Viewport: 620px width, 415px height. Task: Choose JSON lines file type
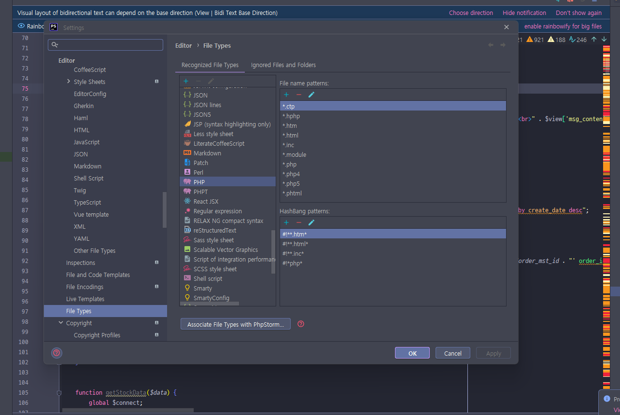click(227, 105)
